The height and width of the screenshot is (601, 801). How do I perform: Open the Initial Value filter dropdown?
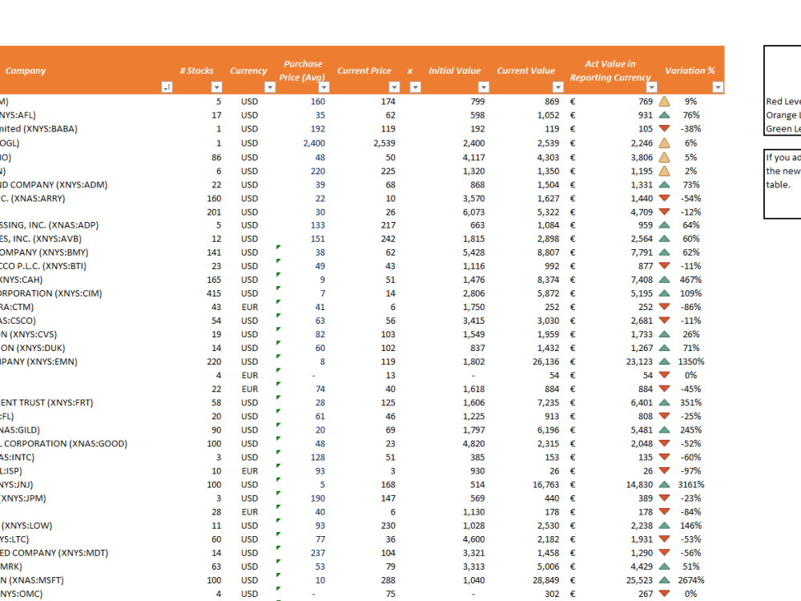[483, 87]
